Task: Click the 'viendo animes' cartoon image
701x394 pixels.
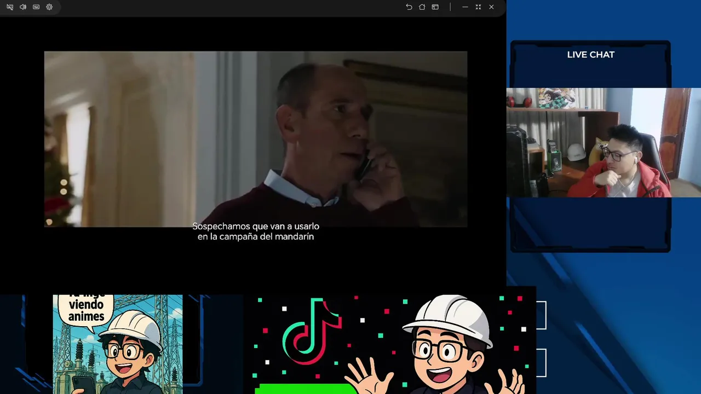Action: click(x=118, y=344)
